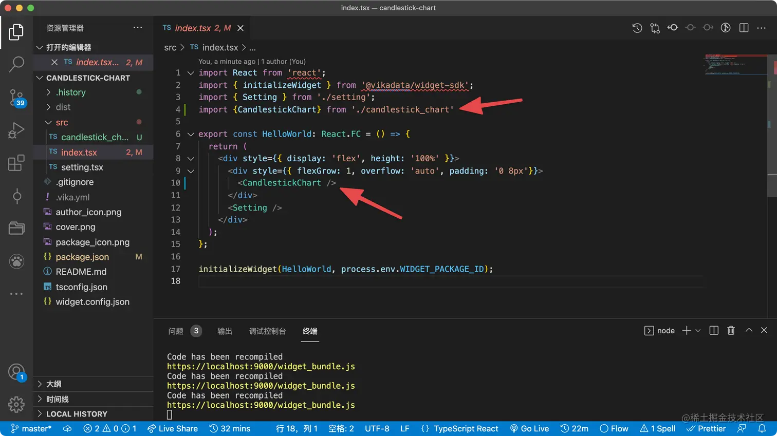Image resolution: width=777 pixels, height=436 pixels.
Task: Open setting.tsx in the file tree
Action: [x=82, y=167]
